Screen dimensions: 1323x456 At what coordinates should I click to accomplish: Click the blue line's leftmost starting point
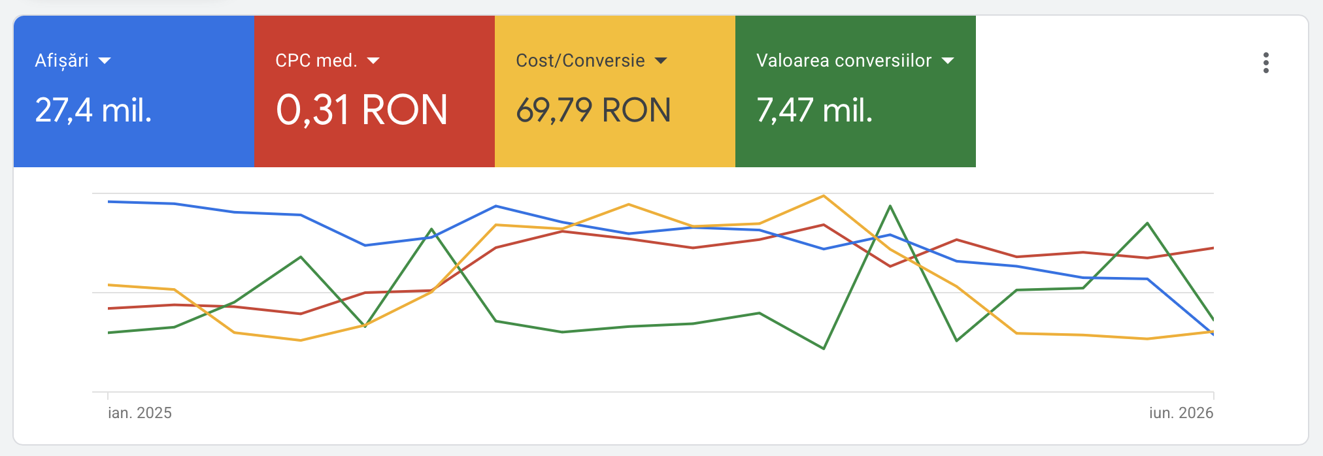[109, 202]
